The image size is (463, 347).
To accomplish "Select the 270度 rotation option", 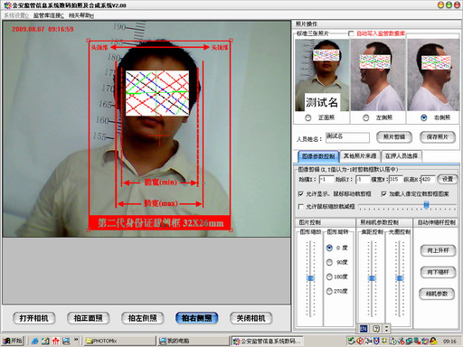I will coord(329,291).
